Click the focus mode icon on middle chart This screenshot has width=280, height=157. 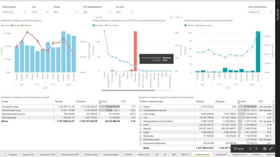[x=178, y=17]
